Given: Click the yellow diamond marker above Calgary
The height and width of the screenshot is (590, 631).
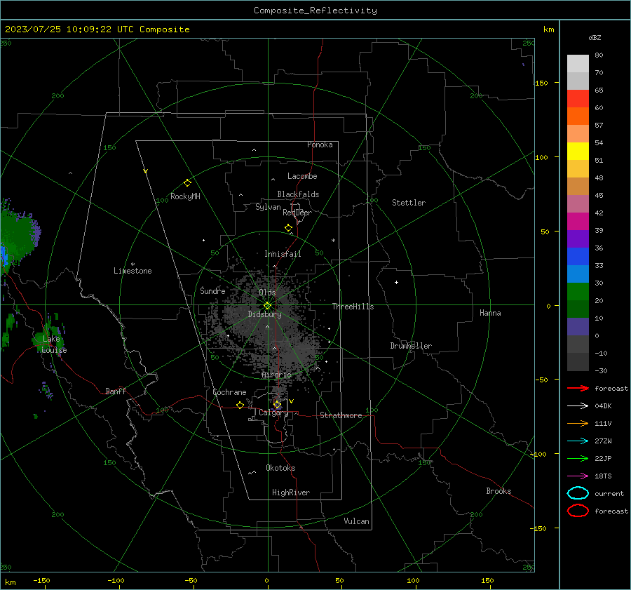Looking at the screenshot, I should click(277, 404).
